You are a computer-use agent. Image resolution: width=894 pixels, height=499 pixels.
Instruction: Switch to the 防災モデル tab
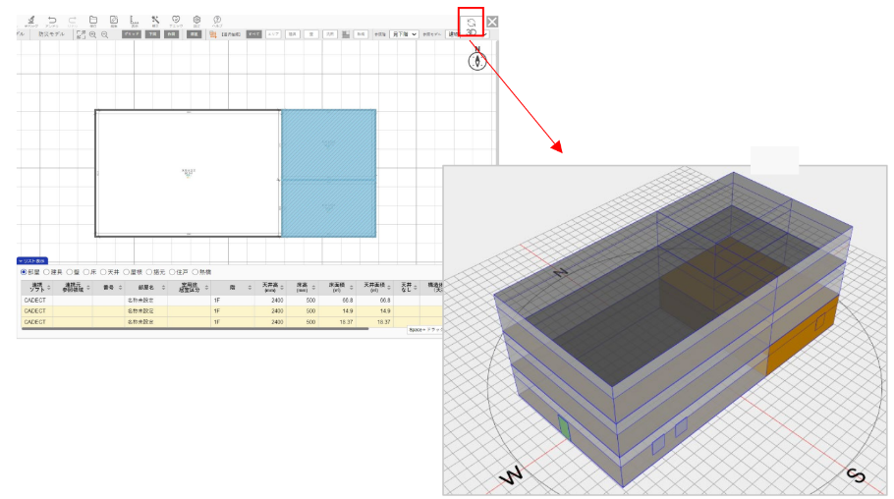(54, 34)
